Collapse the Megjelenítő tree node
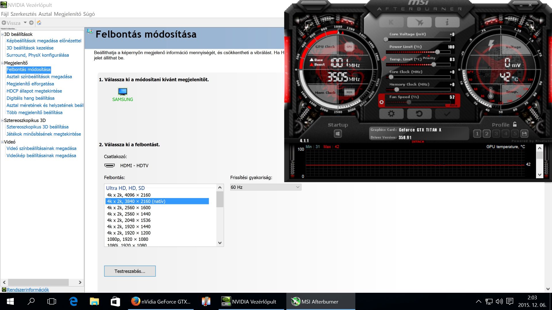 click(x=3, y=63)
